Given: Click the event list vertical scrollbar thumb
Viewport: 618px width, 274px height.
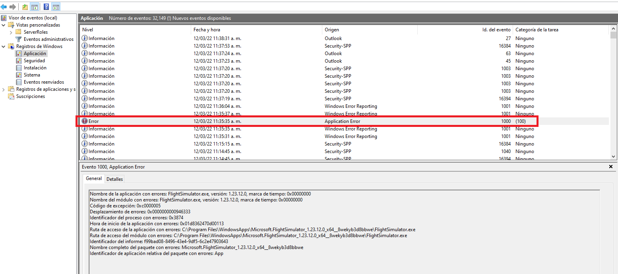Looking at the screenshot, I should 613,35.
